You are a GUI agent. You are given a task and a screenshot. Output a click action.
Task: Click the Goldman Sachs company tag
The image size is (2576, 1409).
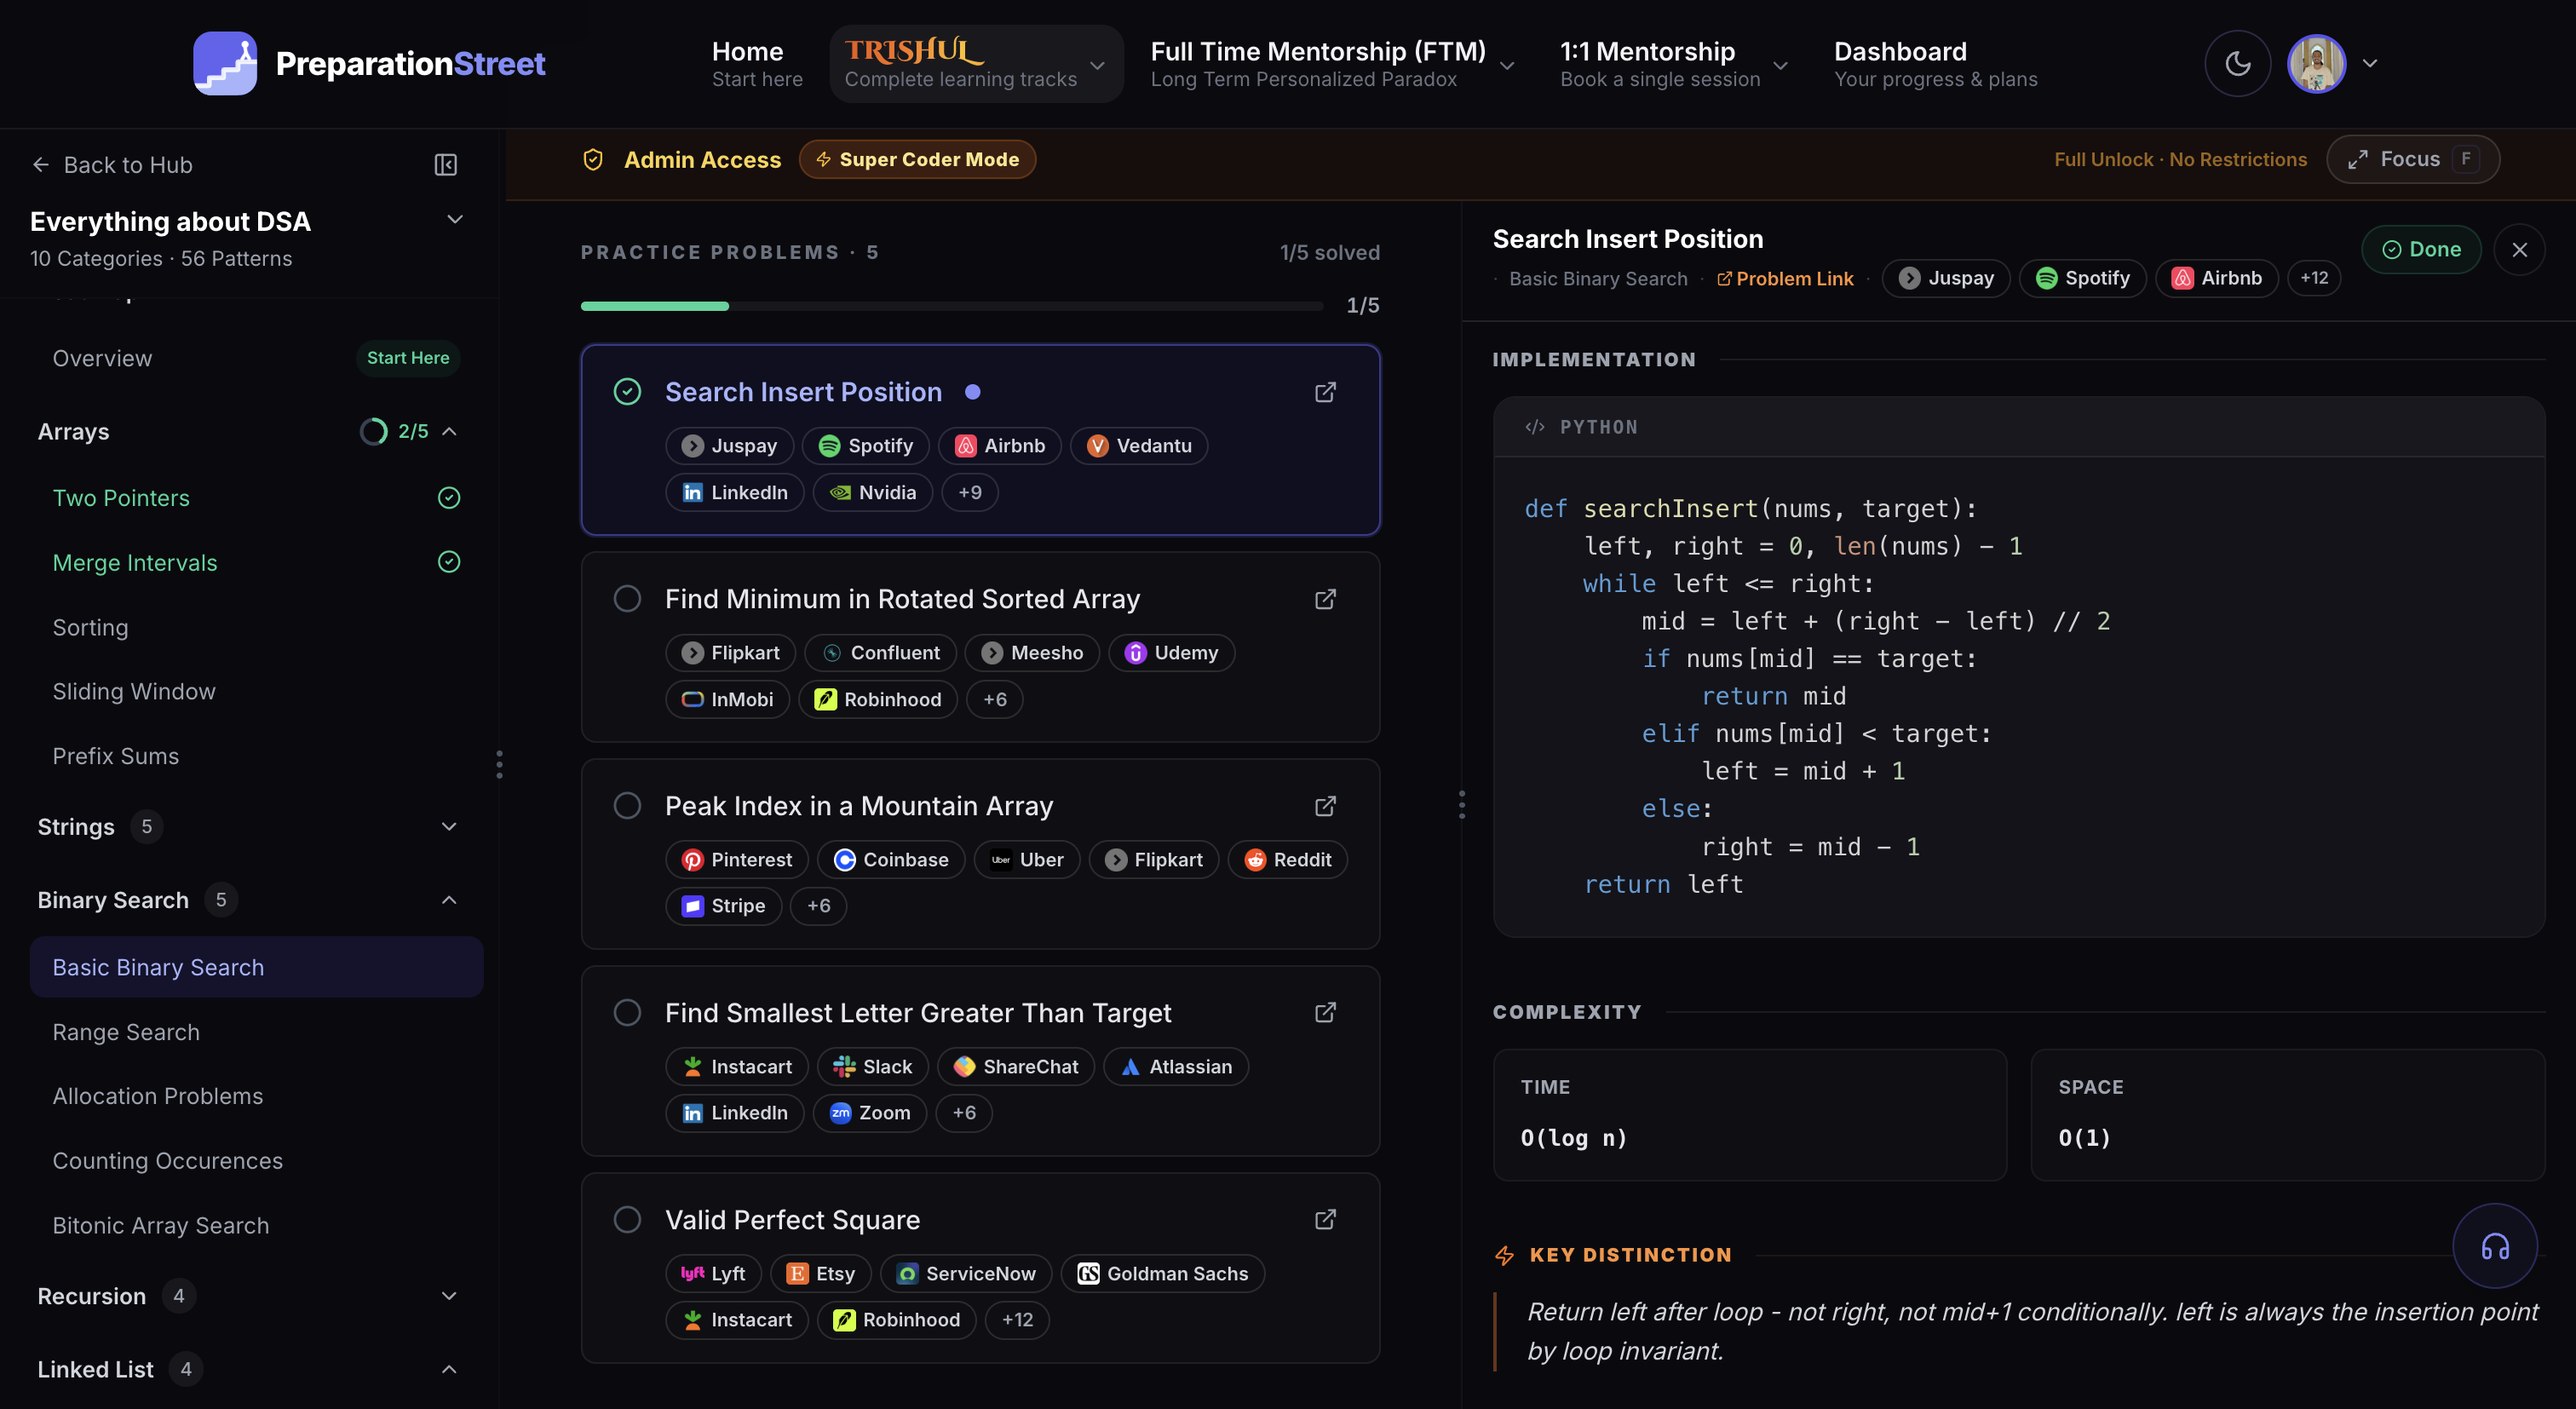click(x=1162, y=1274)
